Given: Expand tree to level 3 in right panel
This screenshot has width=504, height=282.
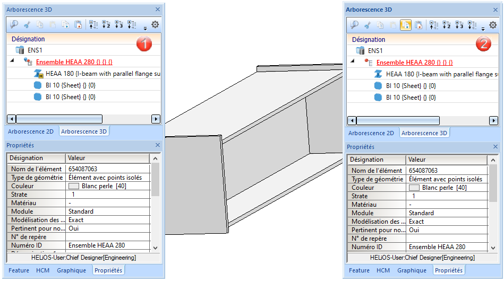Looking at the screenshot, I should click(459, 25).
